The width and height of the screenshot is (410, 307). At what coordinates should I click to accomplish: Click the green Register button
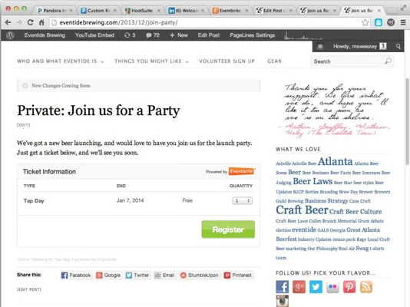[228, 229]
